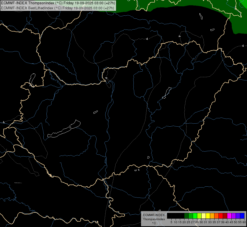Click the ThompsonIndex title label at top
247x227 pixels.
pyautogui.click(x=58, y=3)
